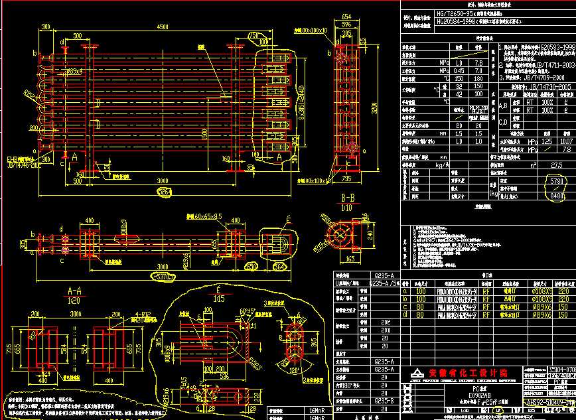Viewport: 576px width, 420px height.
Task: Click the A,B weld category cell
Action: point(503,105)
